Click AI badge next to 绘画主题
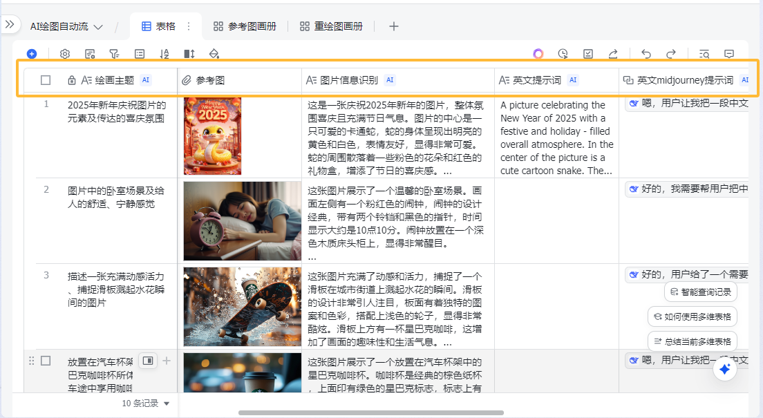This screenshot has width=763, height=418. pyautogui.click(x=146, y=80)
